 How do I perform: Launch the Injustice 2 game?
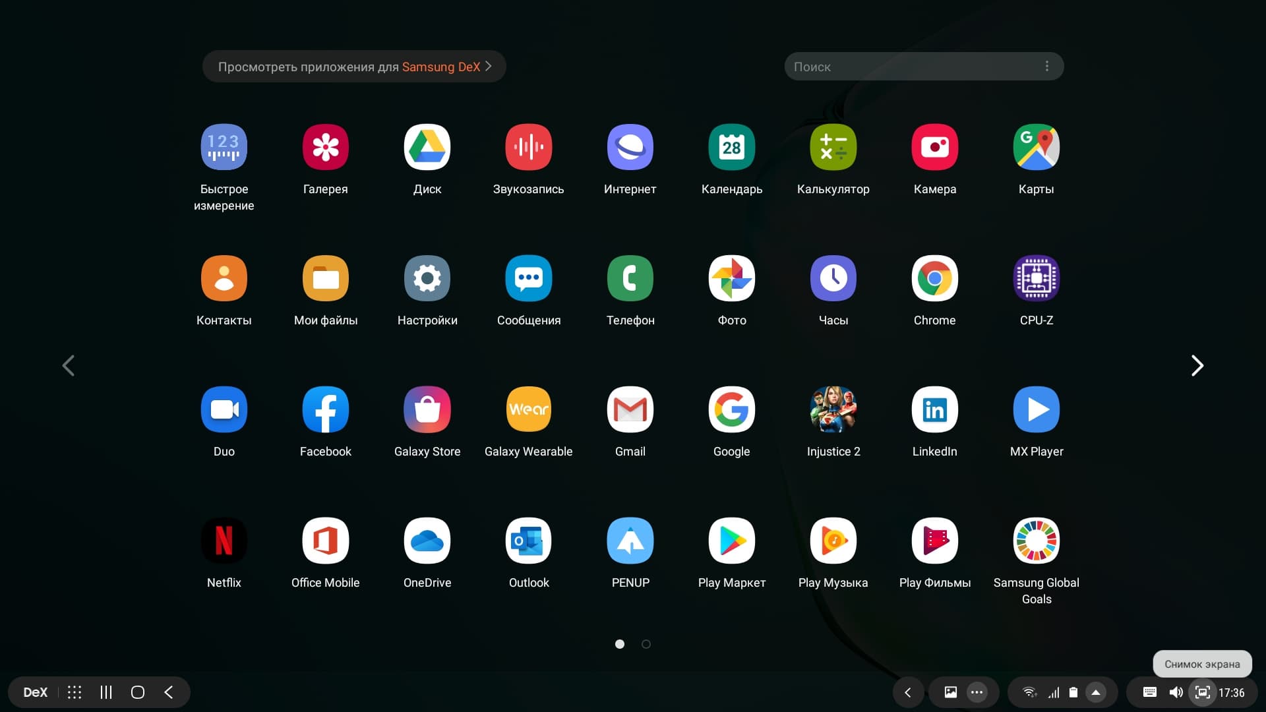(833, 410)
